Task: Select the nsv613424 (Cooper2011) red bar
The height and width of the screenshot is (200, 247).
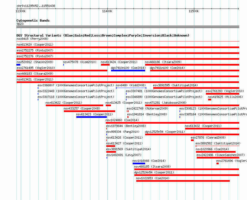Action: point(105,65)
